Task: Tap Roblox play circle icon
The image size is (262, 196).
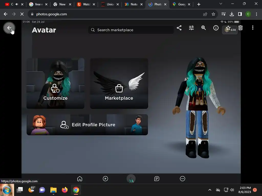Action: point(105,179)
